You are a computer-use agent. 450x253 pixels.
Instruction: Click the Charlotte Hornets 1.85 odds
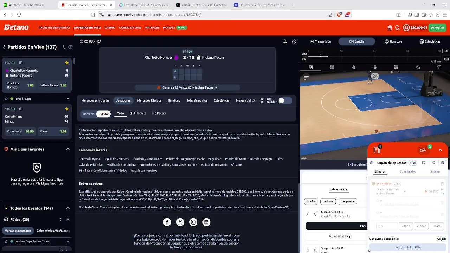tap(20, 85)
